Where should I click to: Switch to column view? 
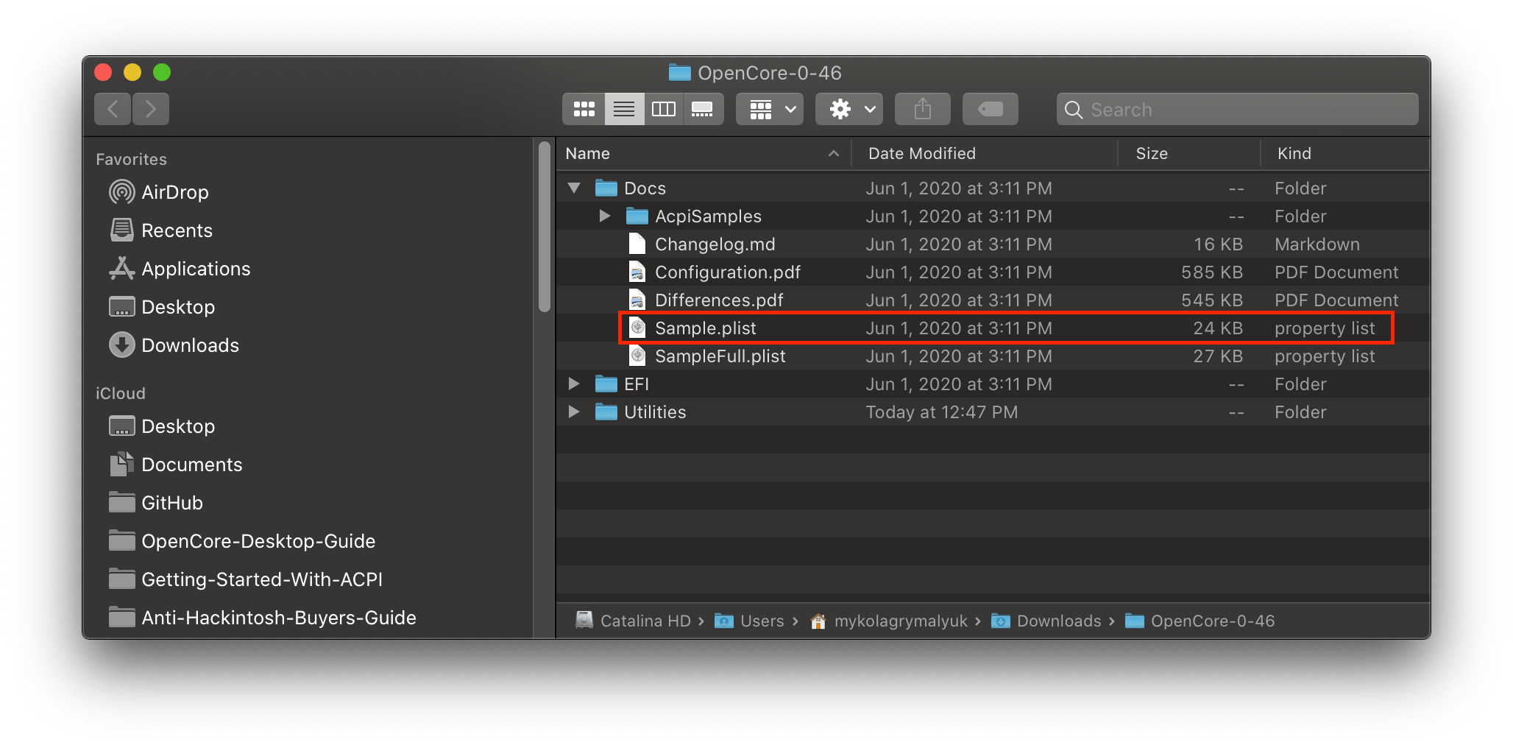click(x=664, y=109)
